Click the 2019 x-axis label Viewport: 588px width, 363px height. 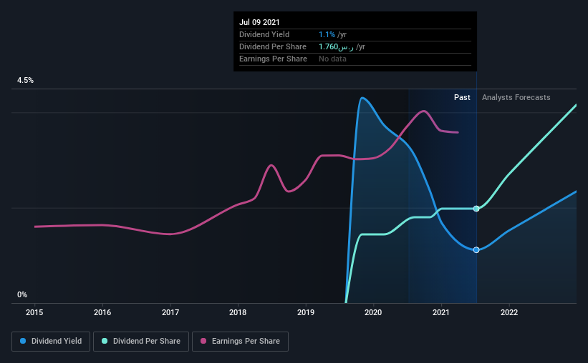(x=306, y=312)
